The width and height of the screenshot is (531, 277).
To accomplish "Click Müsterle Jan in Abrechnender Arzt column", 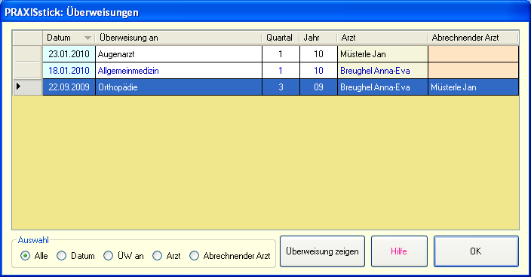I will tap(474, 87).
